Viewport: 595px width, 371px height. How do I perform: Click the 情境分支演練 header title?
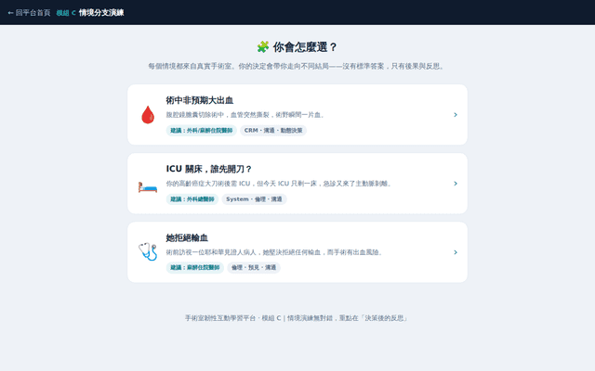tap(101, 13)
